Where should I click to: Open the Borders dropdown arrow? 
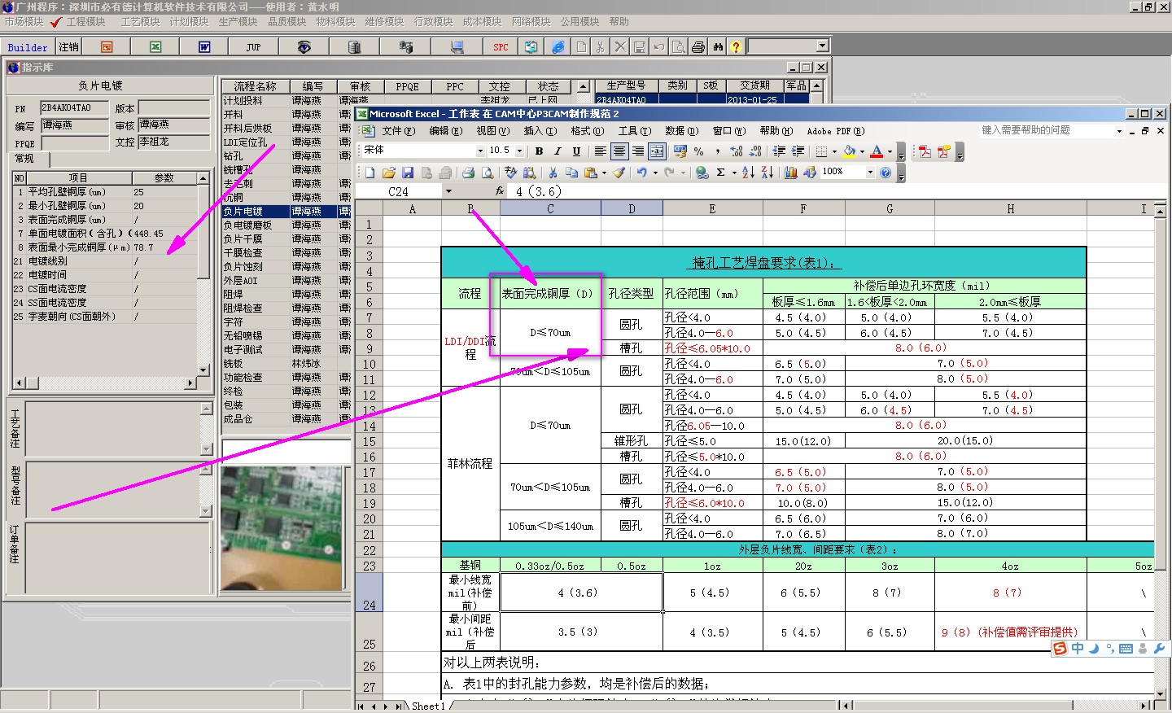[834, 151]
